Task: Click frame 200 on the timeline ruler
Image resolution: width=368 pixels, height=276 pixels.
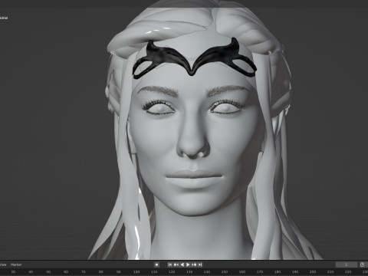Action: tap(313, 272)
